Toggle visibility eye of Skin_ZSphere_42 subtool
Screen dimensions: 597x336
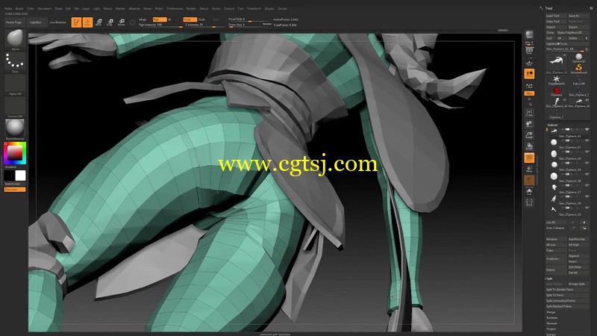587,129
